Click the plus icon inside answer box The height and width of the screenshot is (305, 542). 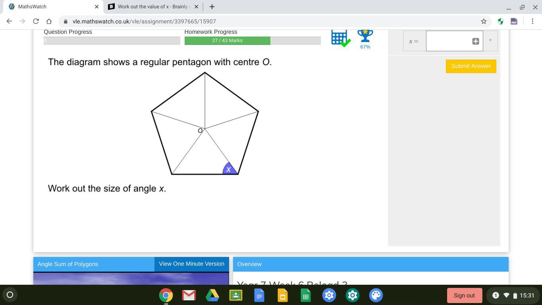(475, 41)
